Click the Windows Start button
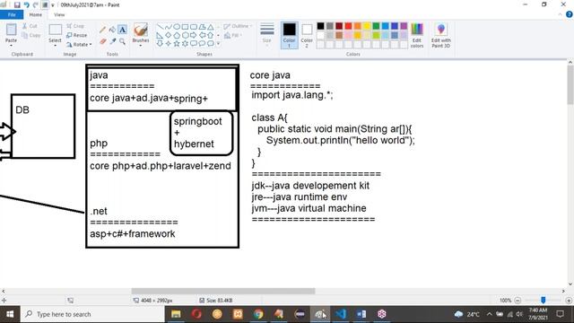The height and width of the screenshot is (323, 574). (x=10, y=314)
